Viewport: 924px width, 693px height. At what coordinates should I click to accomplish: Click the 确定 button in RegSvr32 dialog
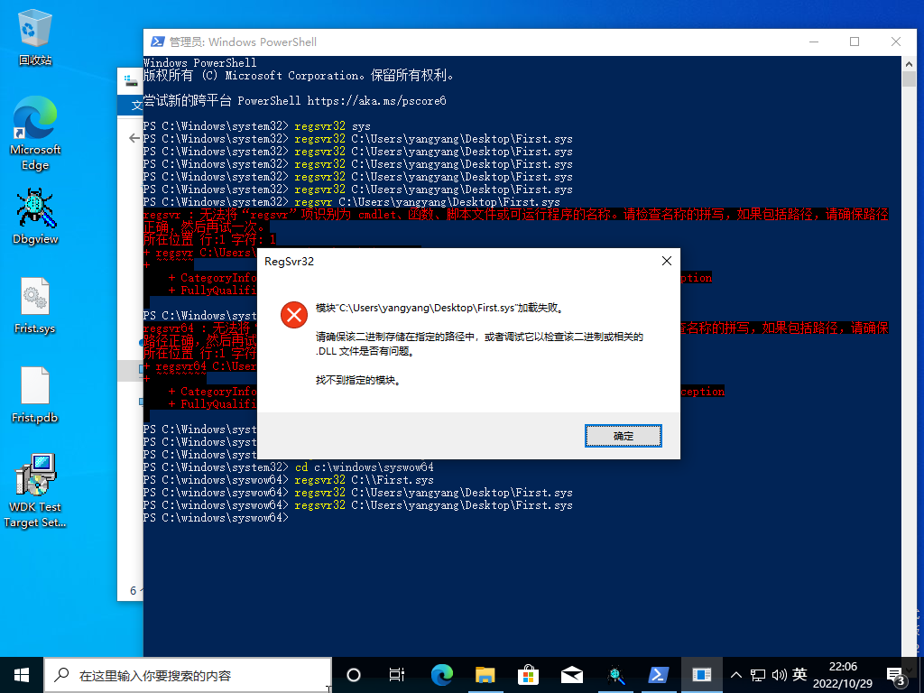[623, 436]
